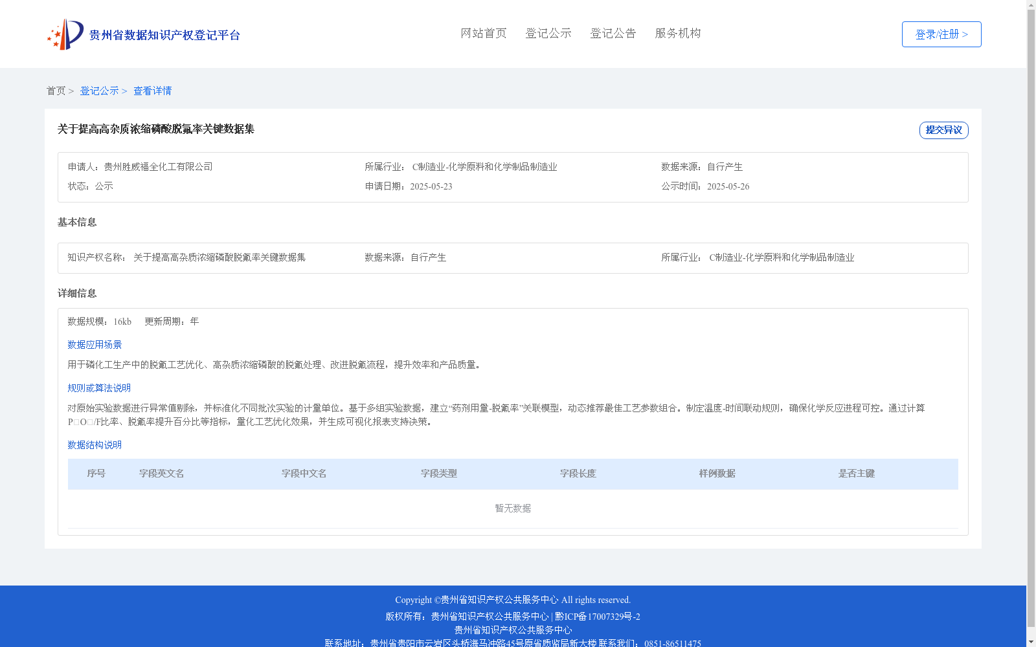Image resolution: width=1036 pixels, height=647 pixels.
Task: Click 首页 in the breadcrumb
Action: click(x=56, y=91)
